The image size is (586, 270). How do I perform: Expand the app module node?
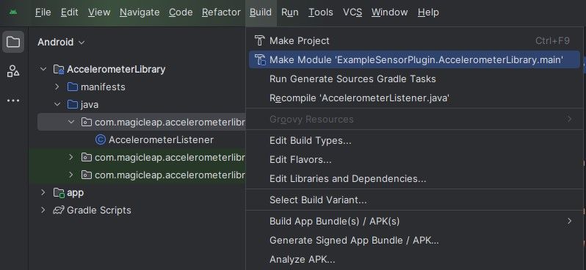point(43,192)
